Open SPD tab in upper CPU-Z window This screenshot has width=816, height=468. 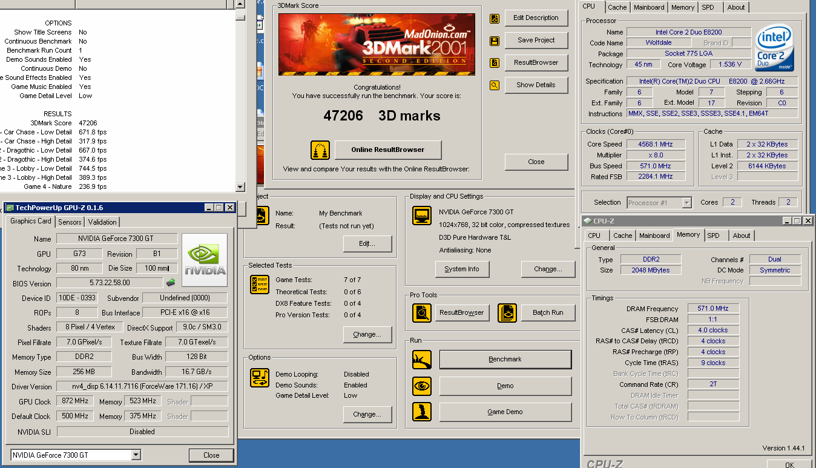[x=708, y=7]
